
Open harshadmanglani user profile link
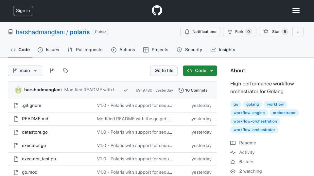click(x=40, y=32)
